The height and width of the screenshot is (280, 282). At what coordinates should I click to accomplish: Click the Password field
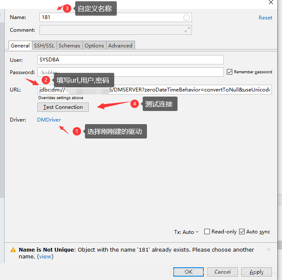[130, 72]
